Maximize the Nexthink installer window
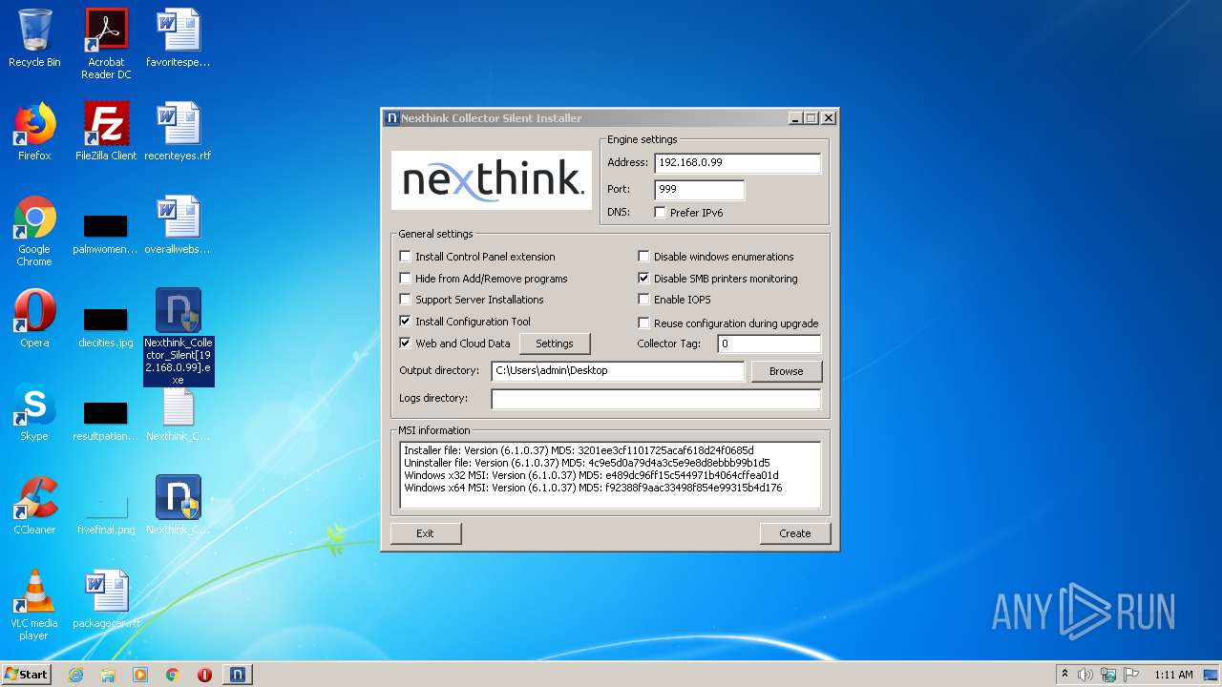Screen dimensions: 1222x687 [x=811, y=118]
